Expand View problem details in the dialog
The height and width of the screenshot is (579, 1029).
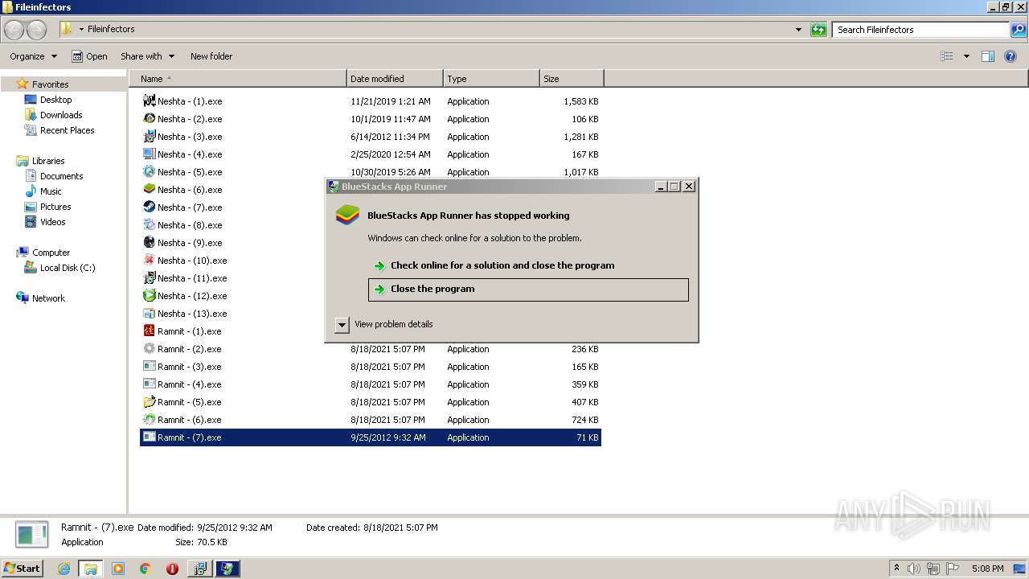342,324
